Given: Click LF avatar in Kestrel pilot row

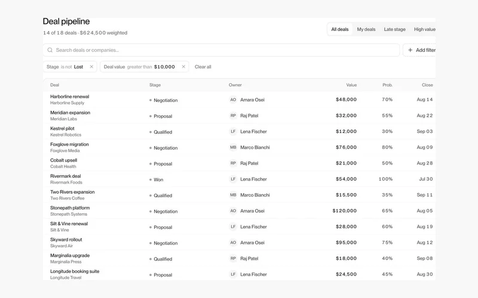Looking at the screenshot, I should click(233, 131).
